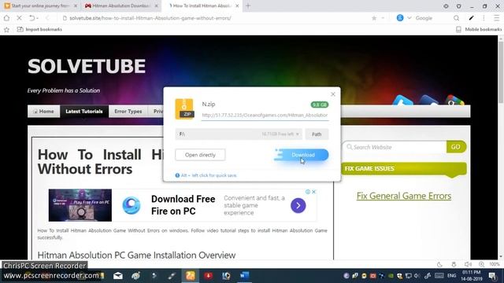Screen dimensions: 504x283
Task: Click the browser home icon
Action: pyautogui.click(x=6, y=18)
